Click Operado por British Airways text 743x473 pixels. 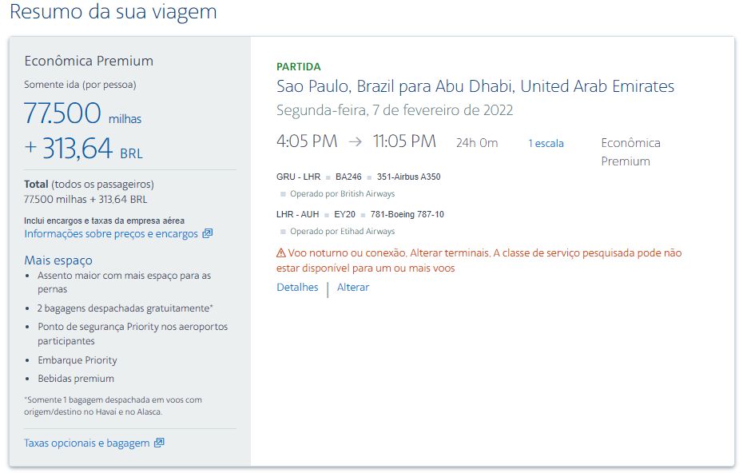point(342,194)
